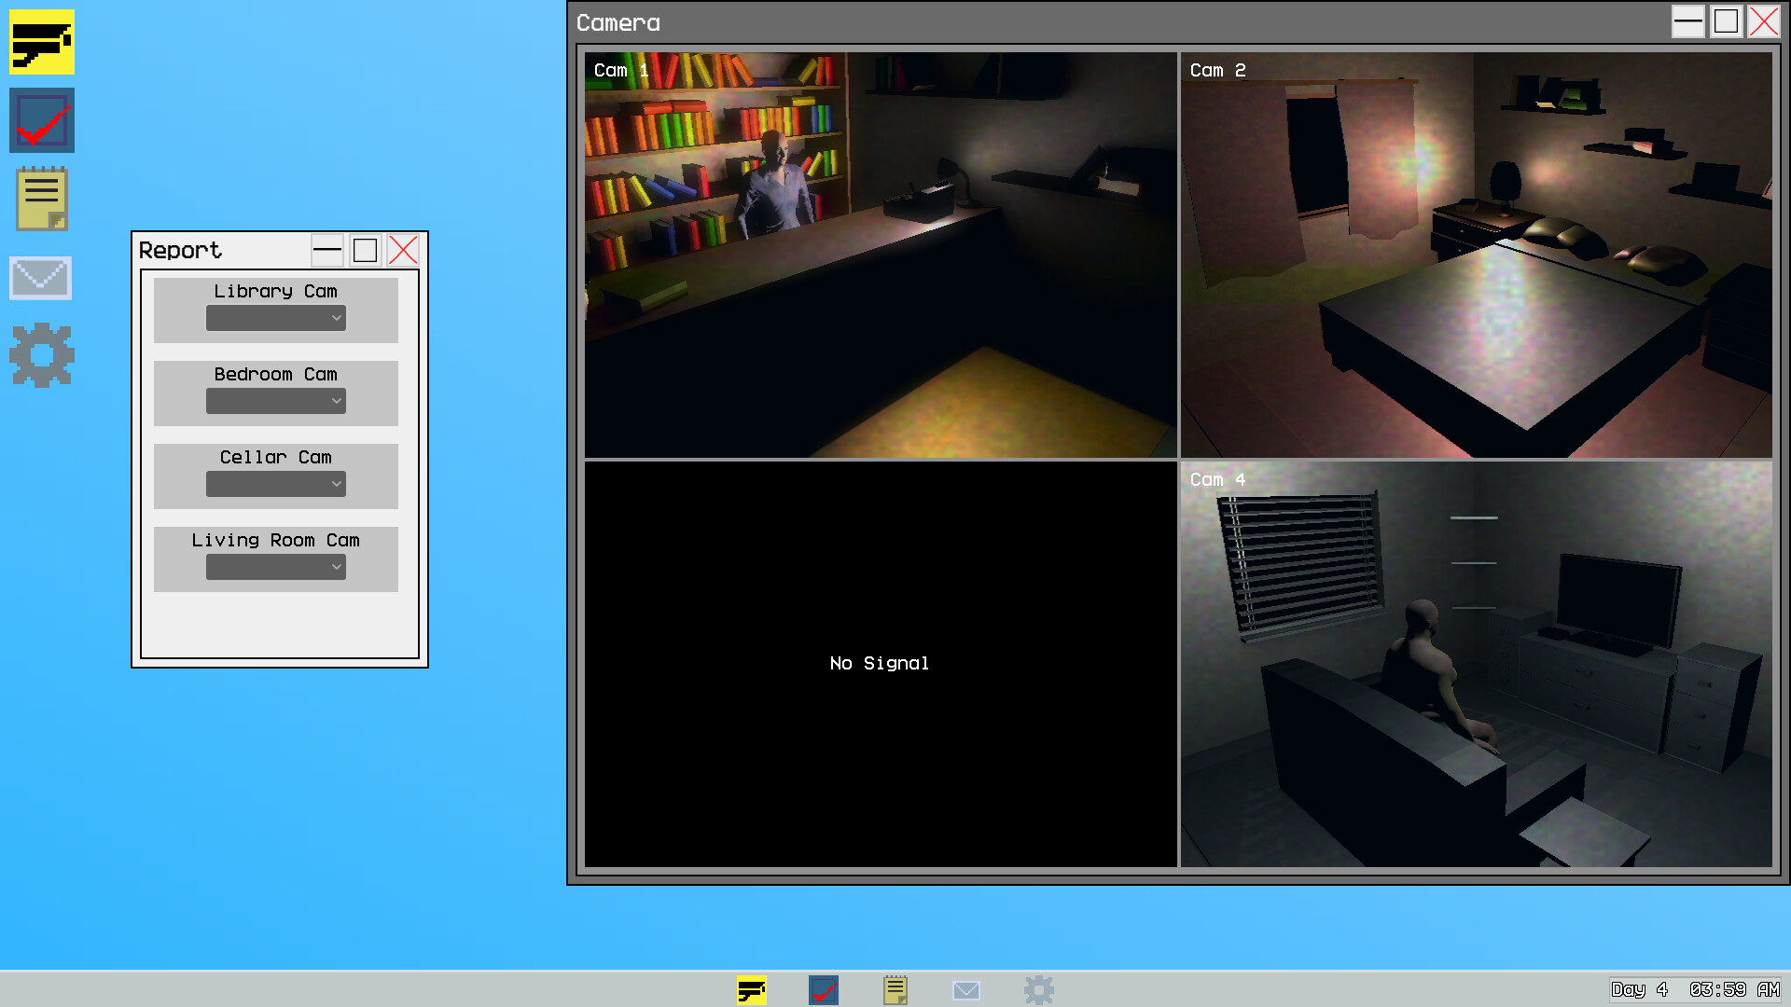This screenshot has width=1791, height=1007.
Task: Select the Cam 1 library feed
Action: [881, 255]
